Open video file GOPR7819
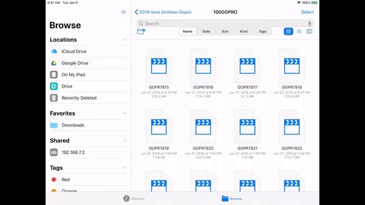 click(x=159, y=127)
